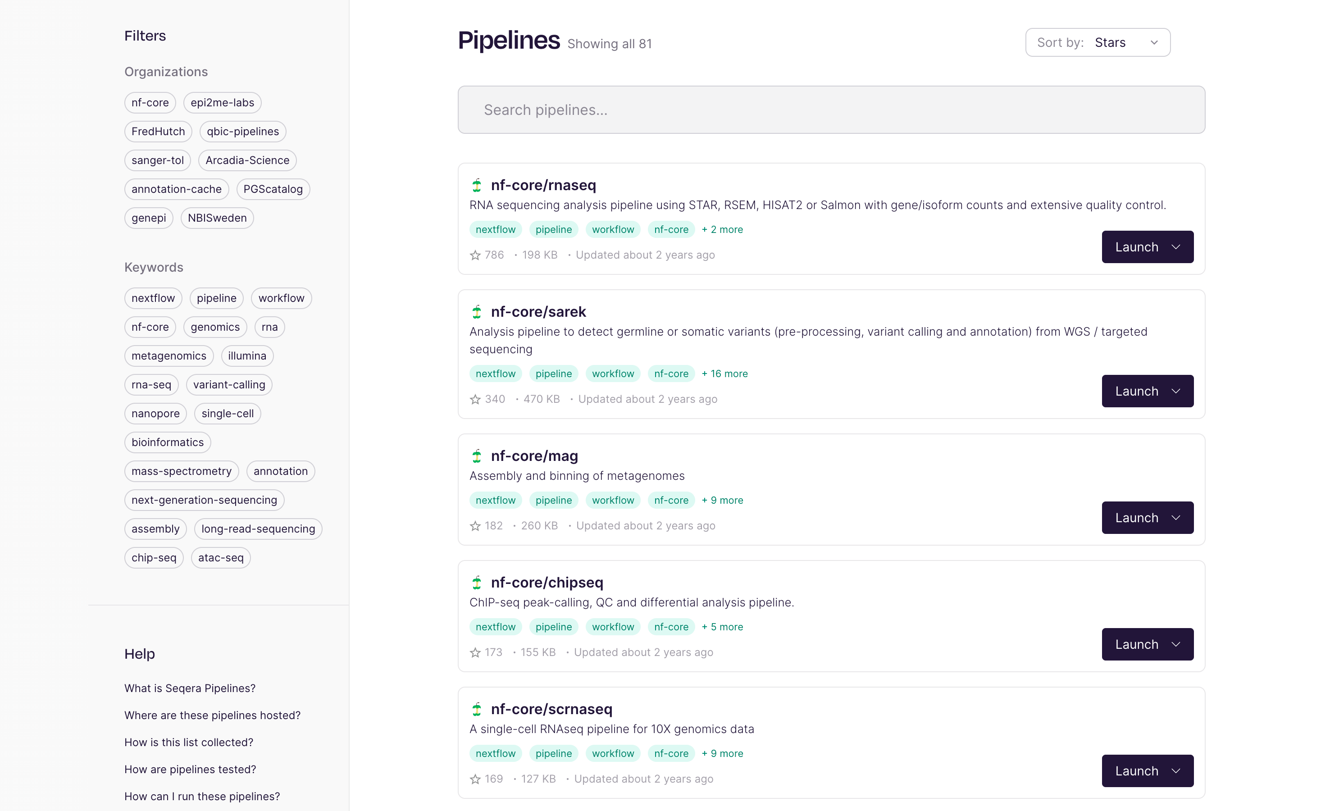Image resolution: width=1330 pixels, height=811 pixels.
Task: Click the star icon on nf-core/rnaseq
Action: point(475,255)
